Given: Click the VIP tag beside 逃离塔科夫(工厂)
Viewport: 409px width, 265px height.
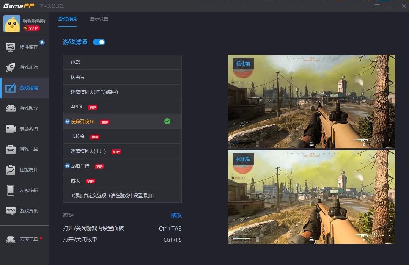Looking at the screenshot, I should click(x=116, y=152).
